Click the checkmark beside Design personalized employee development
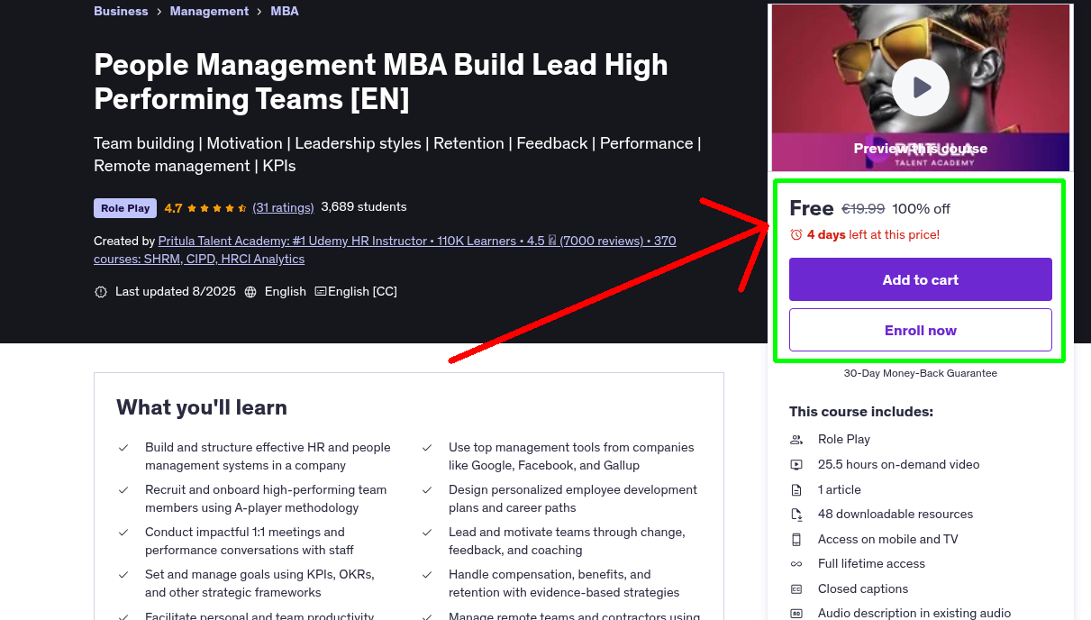 point(427,490)
